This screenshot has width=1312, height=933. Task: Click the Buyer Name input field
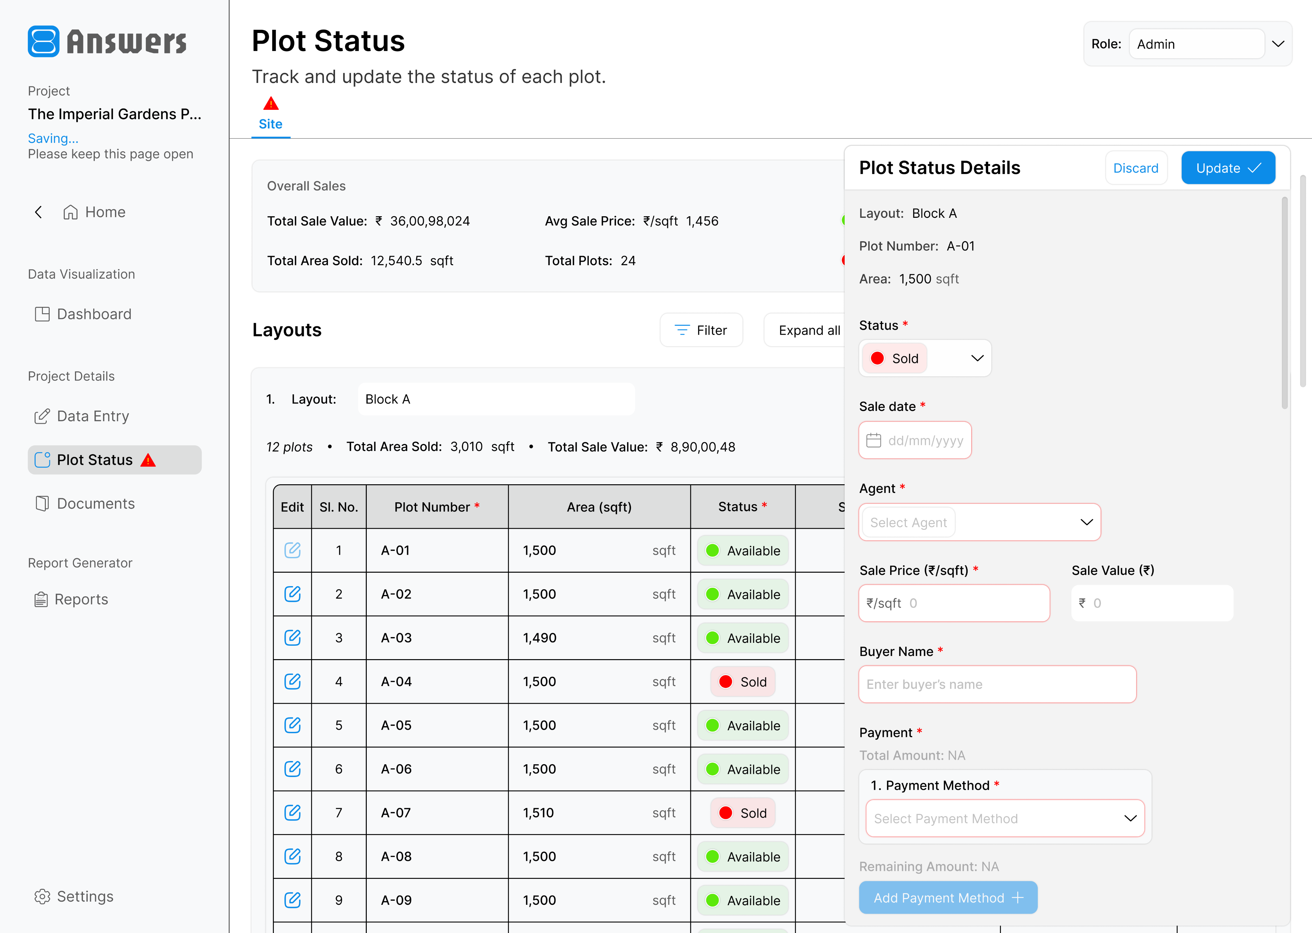(x=997, y=684)
